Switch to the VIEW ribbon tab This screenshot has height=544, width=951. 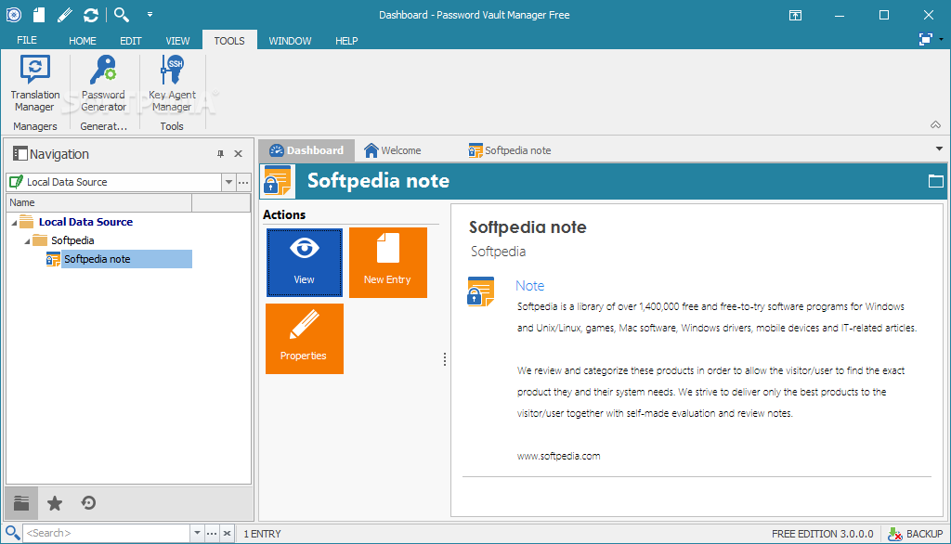tap(177, 41)
